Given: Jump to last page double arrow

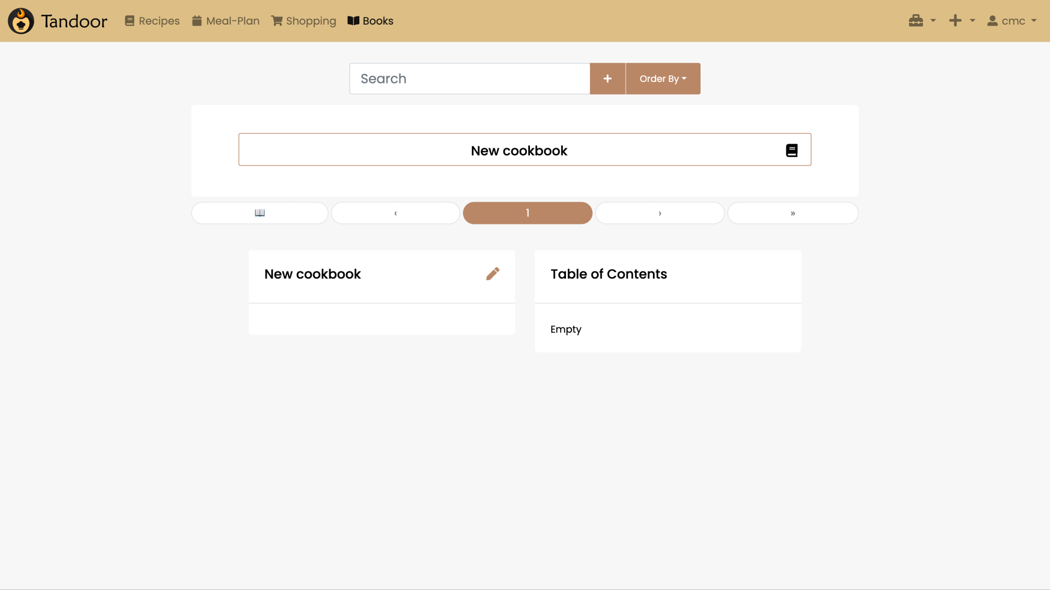Looking at the screenshot, I should 792,213.
